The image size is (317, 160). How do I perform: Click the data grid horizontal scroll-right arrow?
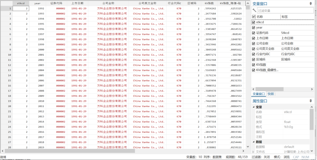(244, 151)
